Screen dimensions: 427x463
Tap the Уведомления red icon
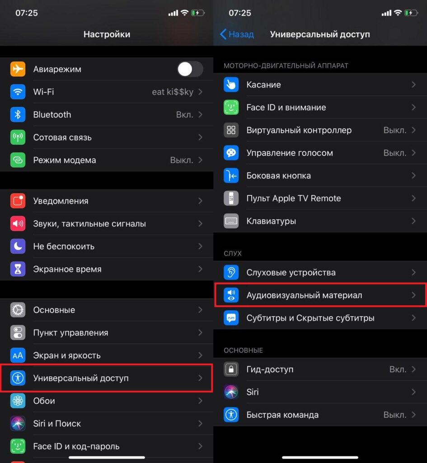pos(18,201)
